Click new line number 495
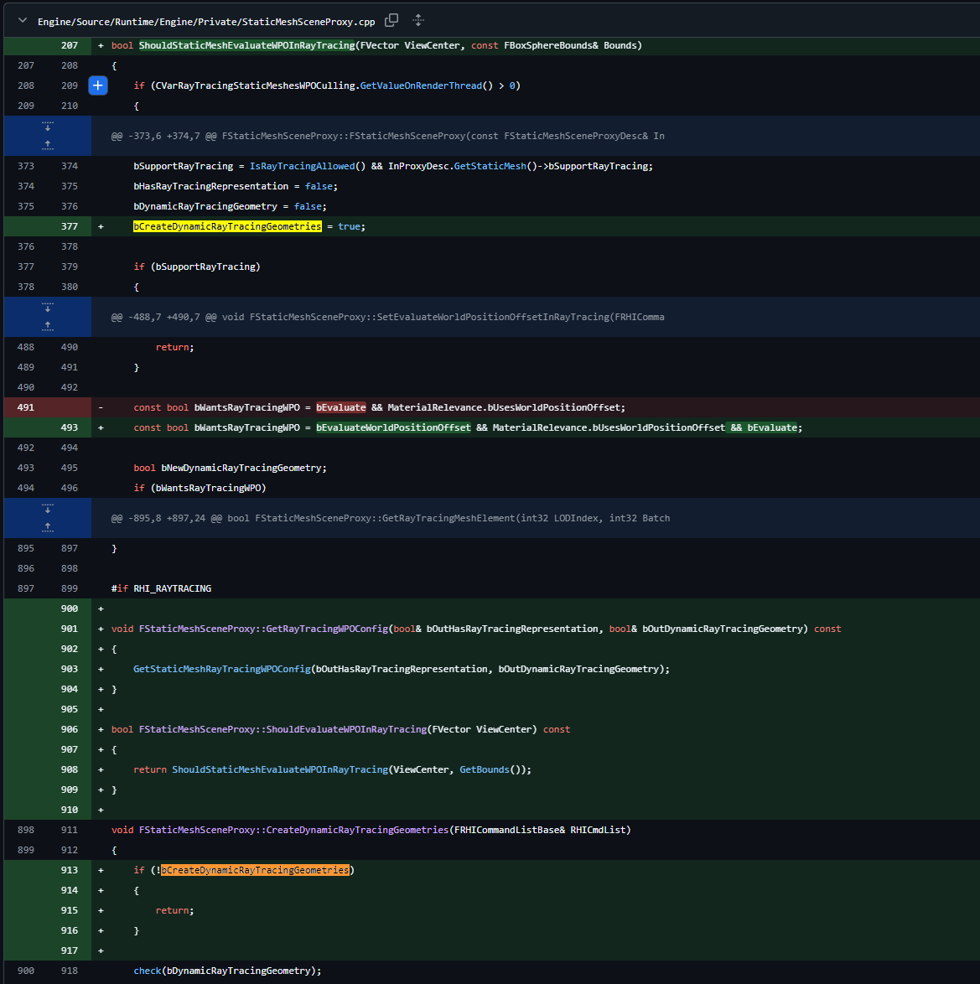Image resolution: width=980 pixels, height=984 pixels. click(x=70, y=468)
